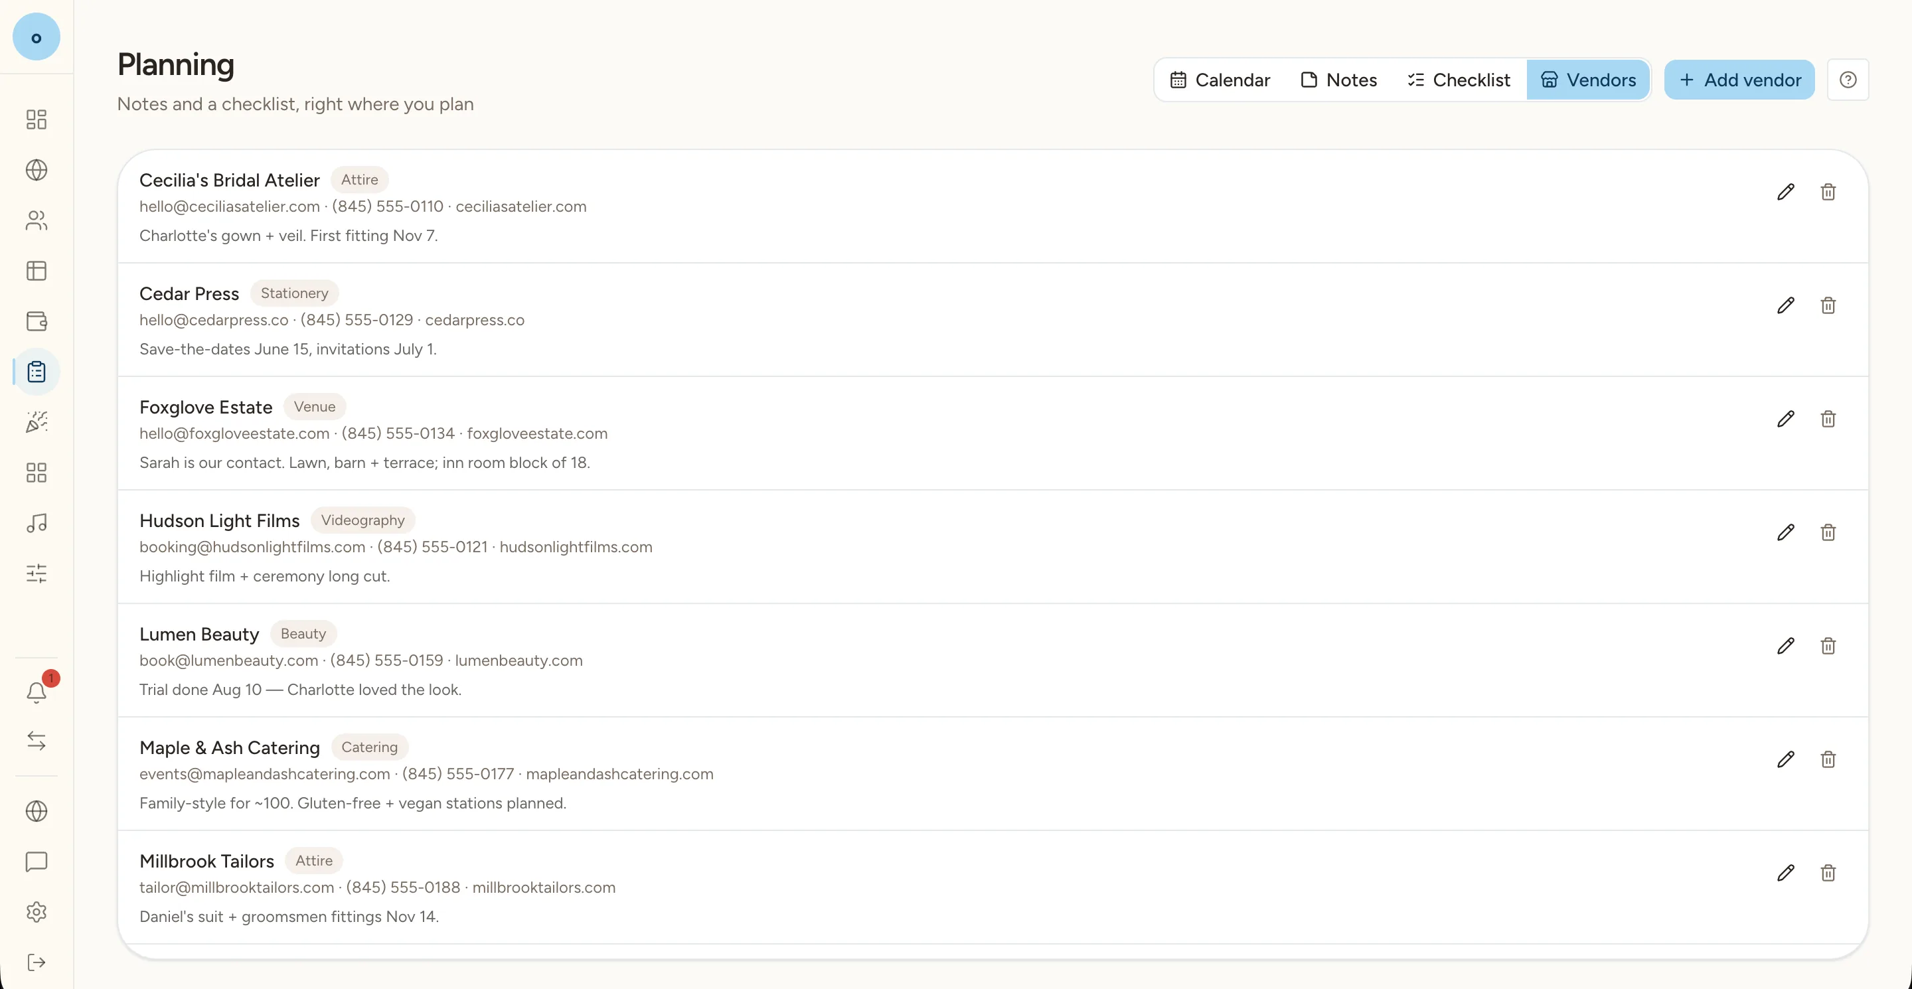The width and height of the screenshot is (1912, 989).
Task: Edit the Cedar Press vendor entry
Action: 1786,306
